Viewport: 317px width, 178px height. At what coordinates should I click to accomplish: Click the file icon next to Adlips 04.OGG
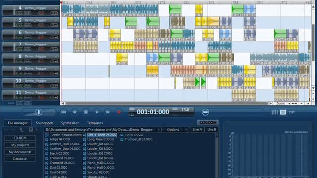pyautogui.click(x=47, y=139)
